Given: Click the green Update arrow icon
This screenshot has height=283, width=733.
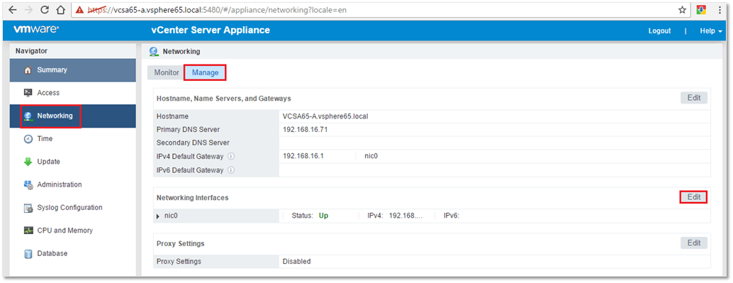Looking at the screenshot, I should pos(28,162).
